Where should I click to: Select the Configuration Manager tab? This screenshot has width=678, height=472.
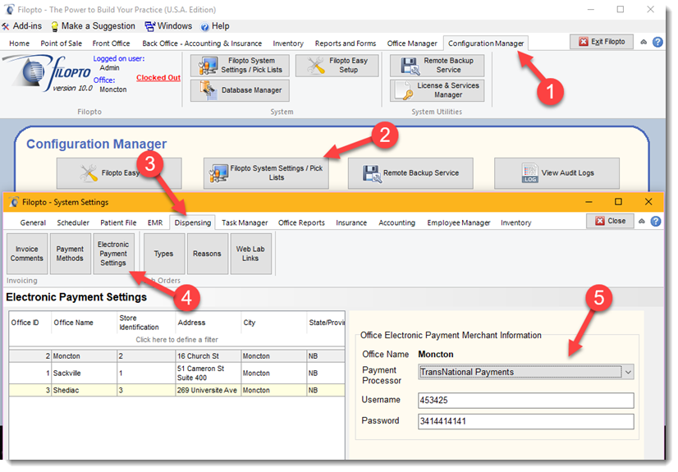tap(486, 44)
